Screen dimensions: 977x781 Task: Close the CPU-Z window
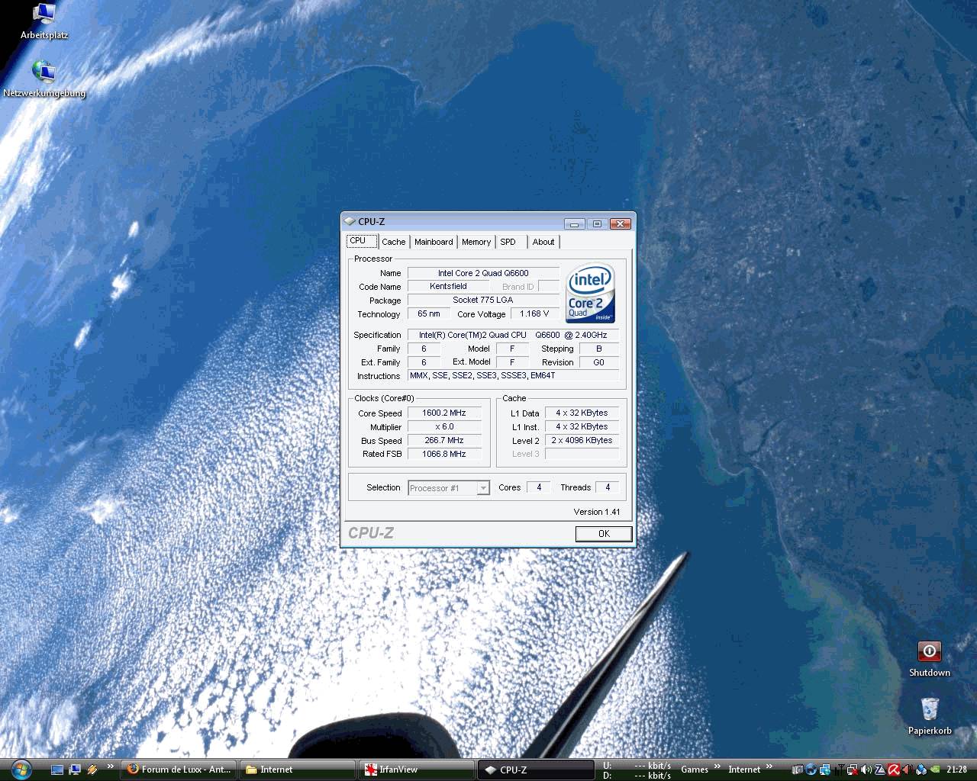click(621, 223)
